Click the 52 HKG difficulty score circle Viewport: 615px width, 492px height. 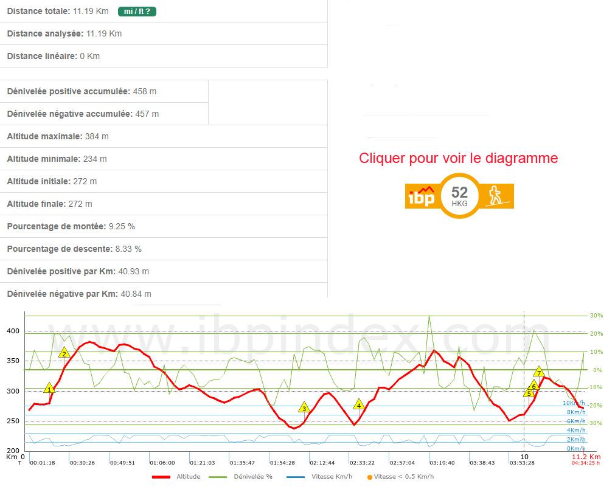tap(460, 196)
